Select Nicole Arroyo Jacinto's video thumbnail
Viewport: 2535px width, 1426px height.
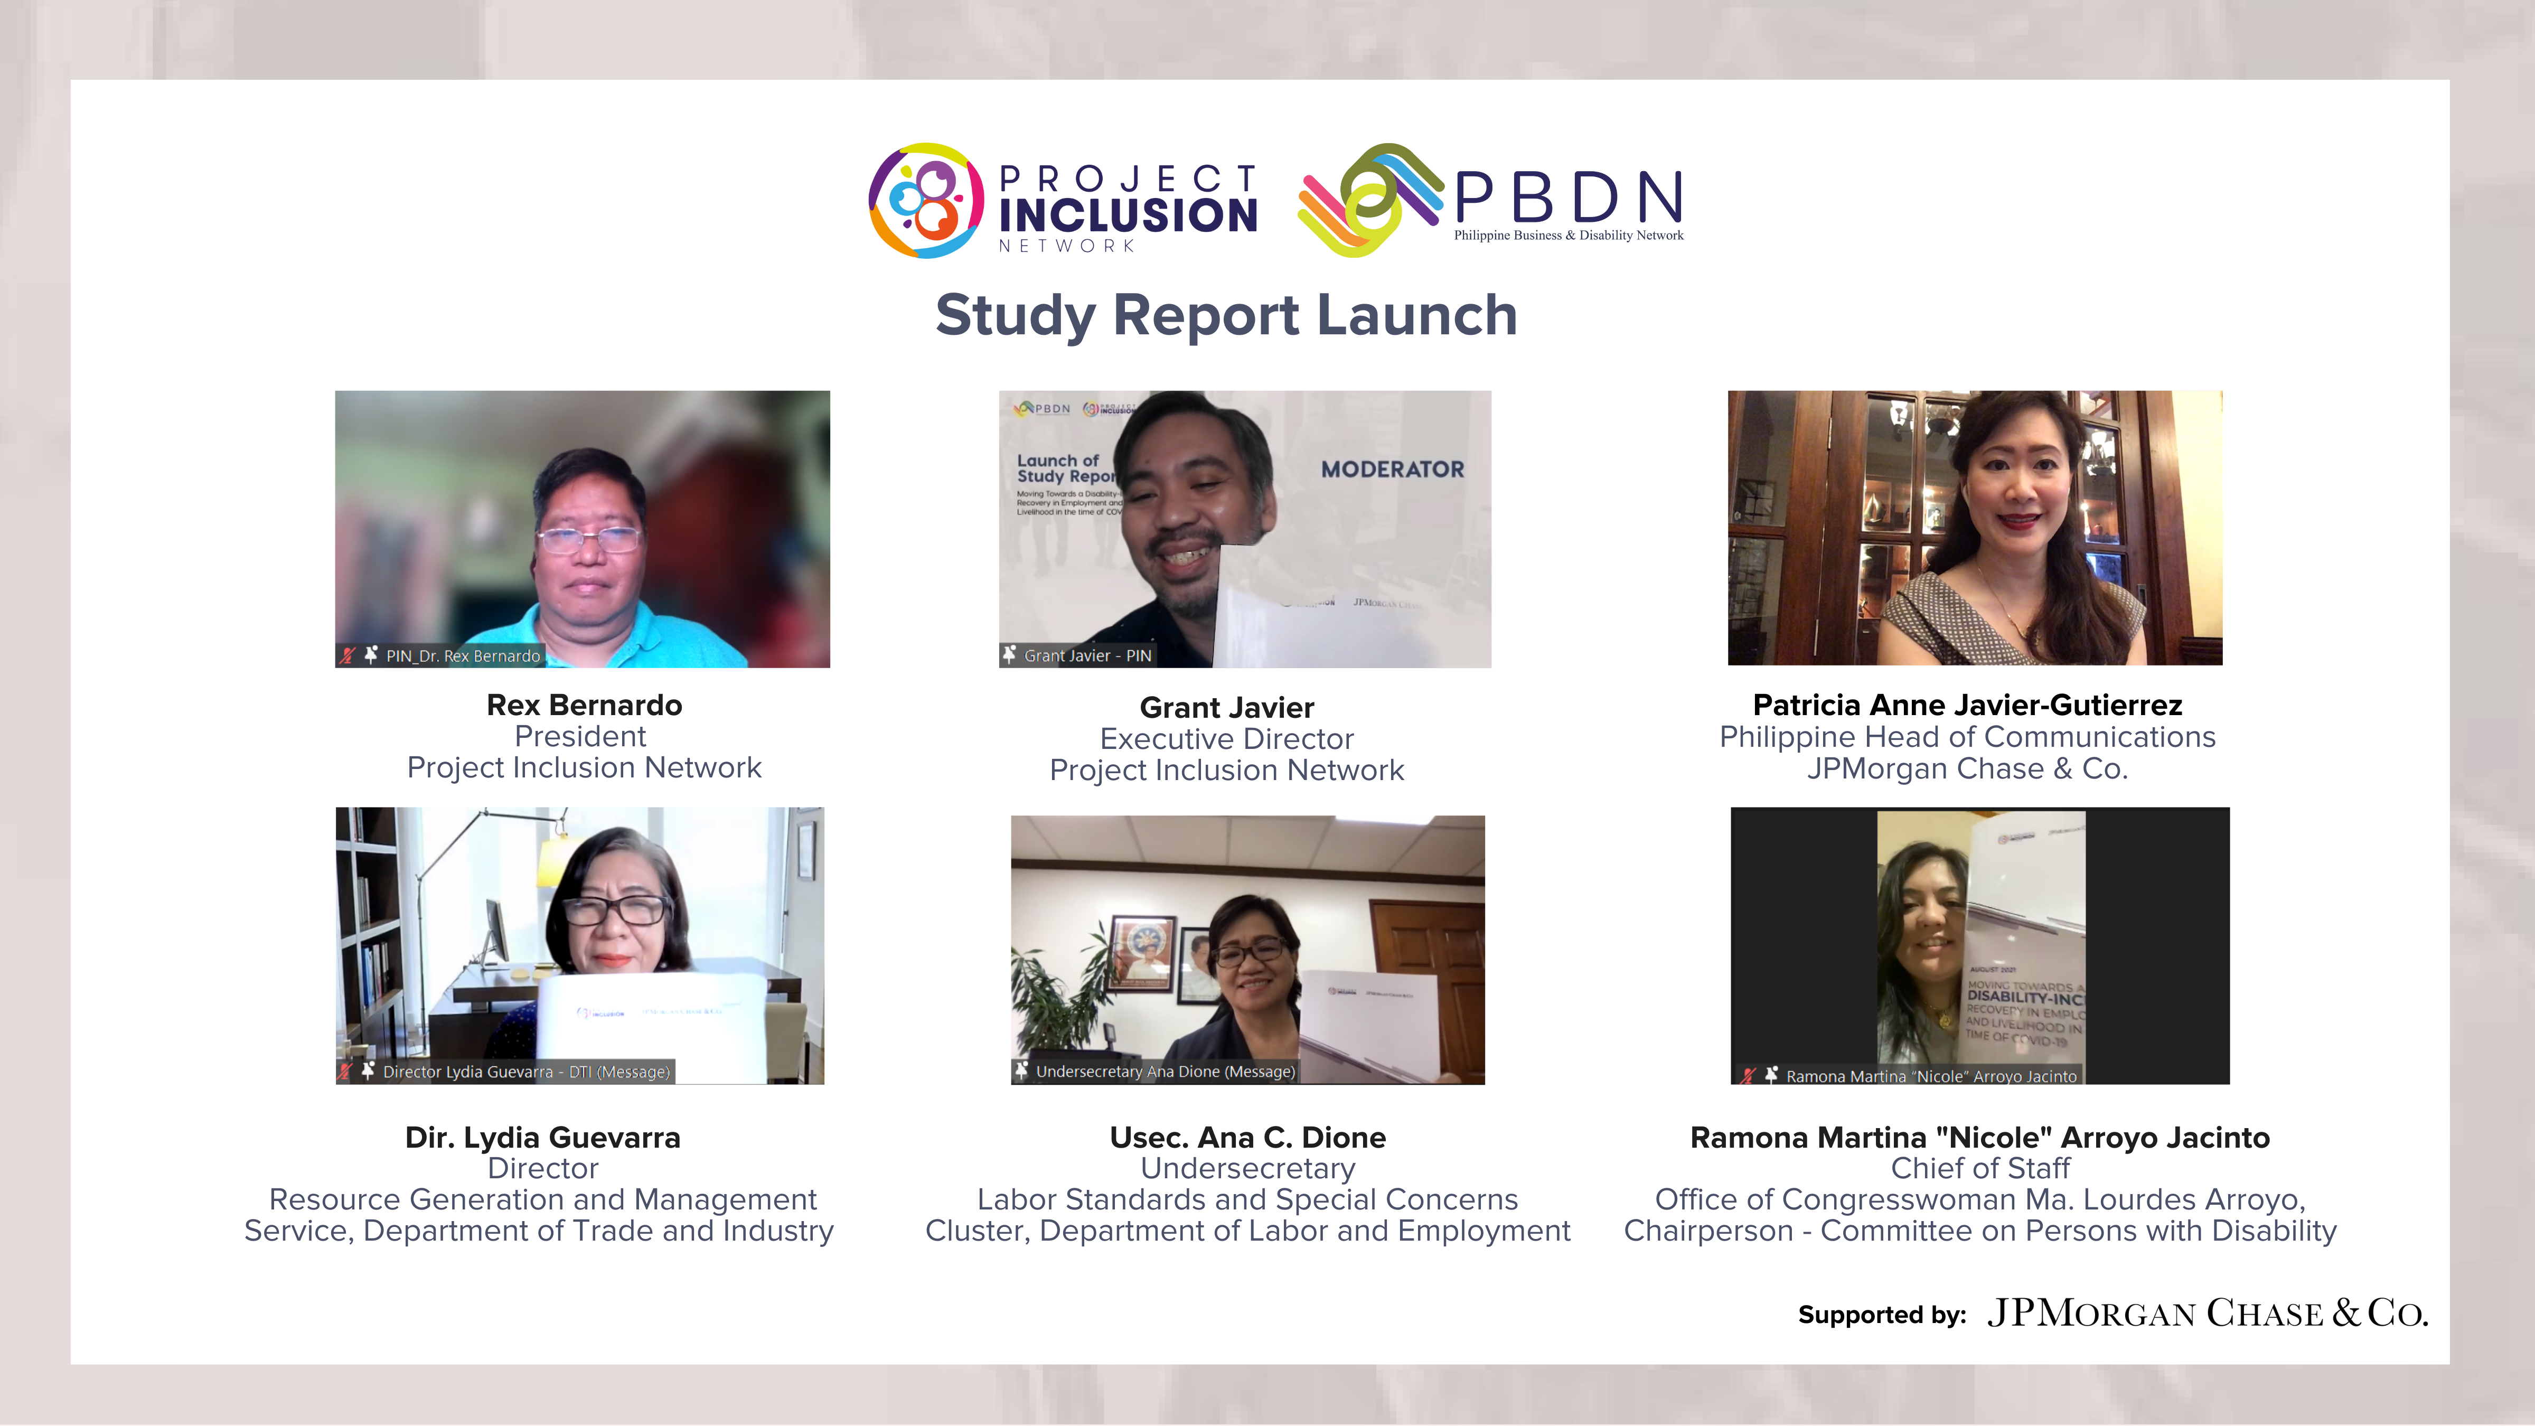tap(1980, 946)
